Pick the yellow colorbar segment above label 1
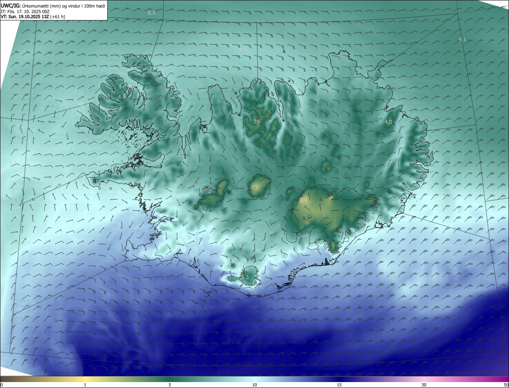509x388 pixels. [x=85, y=379]
